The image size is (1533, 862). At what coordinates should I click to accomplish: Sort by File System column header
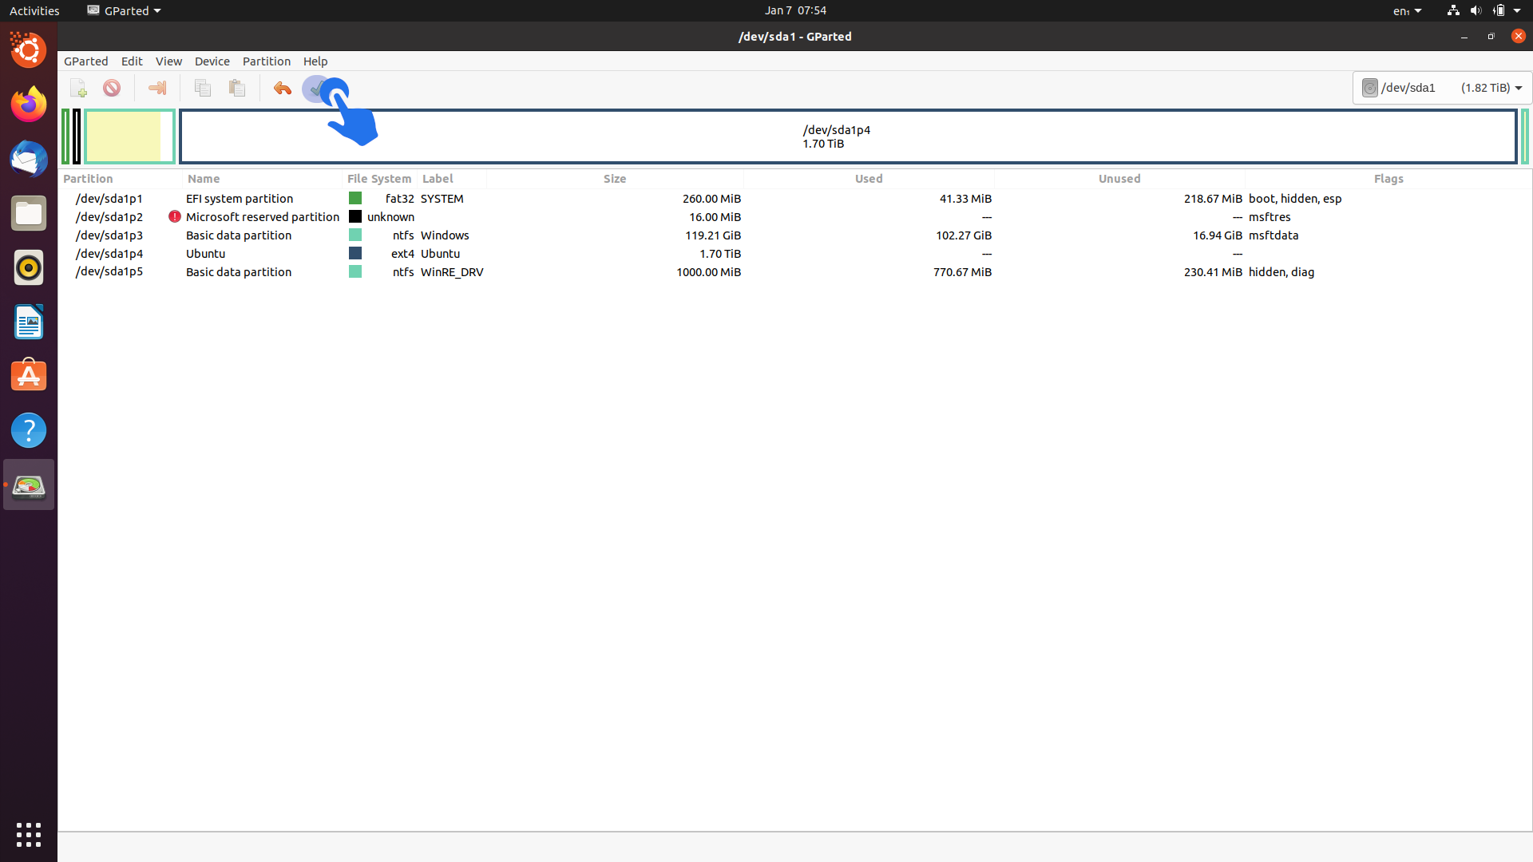click(379, 179)
